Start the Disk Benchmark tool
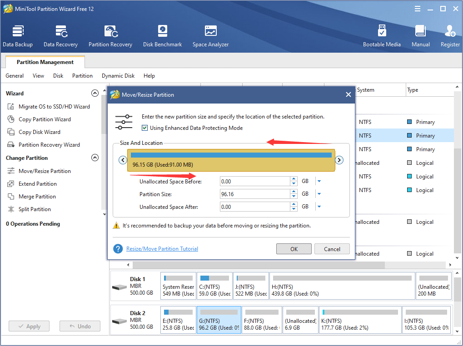The height and width of the screenshot is (346, 463). pos(162,36)
